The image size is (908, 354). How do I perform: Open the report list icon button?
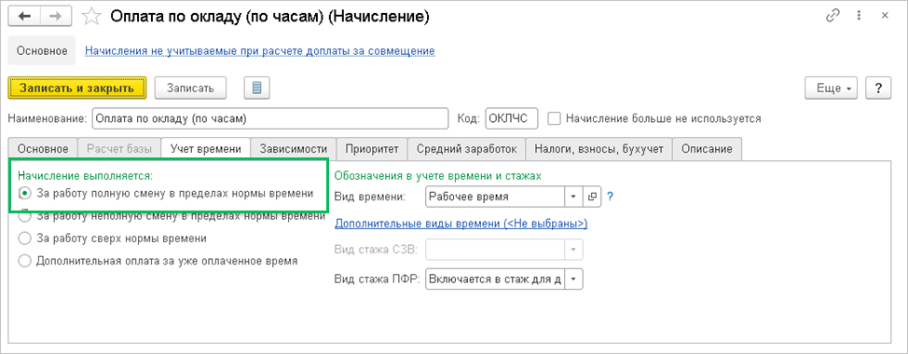click(257, 88)
